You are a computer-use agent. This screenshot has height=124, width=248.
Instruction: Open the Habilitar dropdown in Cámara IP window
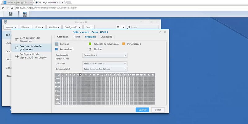click(x=54, y=27)
